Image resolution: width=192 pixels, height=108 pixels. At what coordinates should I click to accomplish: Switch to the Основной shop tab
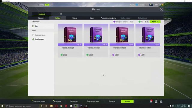[42, 14]
